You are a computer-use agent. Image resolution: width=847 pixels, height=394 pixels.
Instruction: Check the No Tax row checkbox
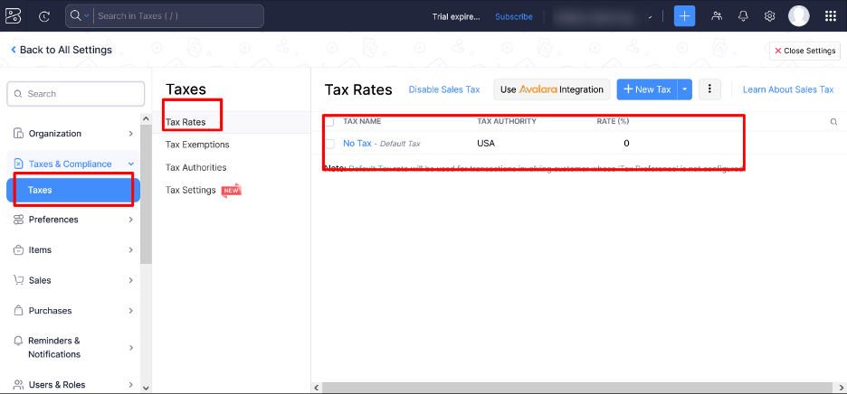330,144
